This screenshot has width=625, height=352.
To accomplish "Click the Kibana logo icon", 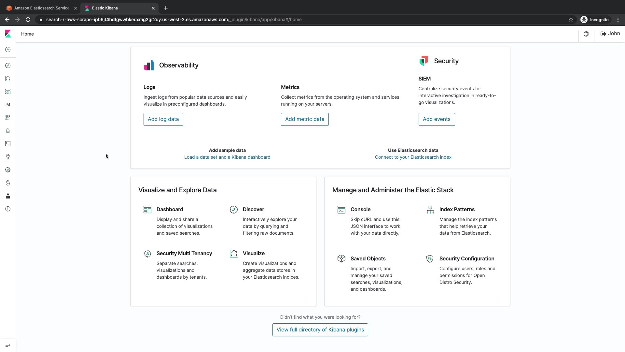I will tap(8, 34).
